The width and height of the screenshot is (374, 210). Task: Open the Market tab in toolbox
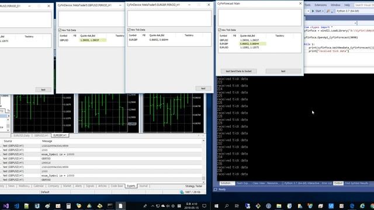coord(67,186)
